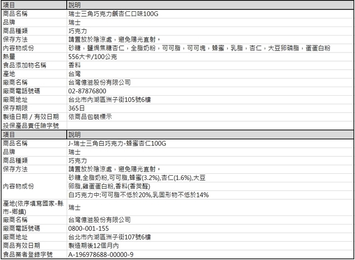Select registration number A-196978688-00000-9

pyautogui.click(x=101, y=255)
